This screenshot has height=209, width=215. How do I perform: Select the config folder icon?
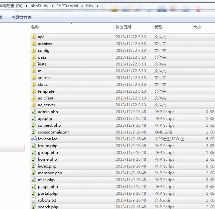34,51
